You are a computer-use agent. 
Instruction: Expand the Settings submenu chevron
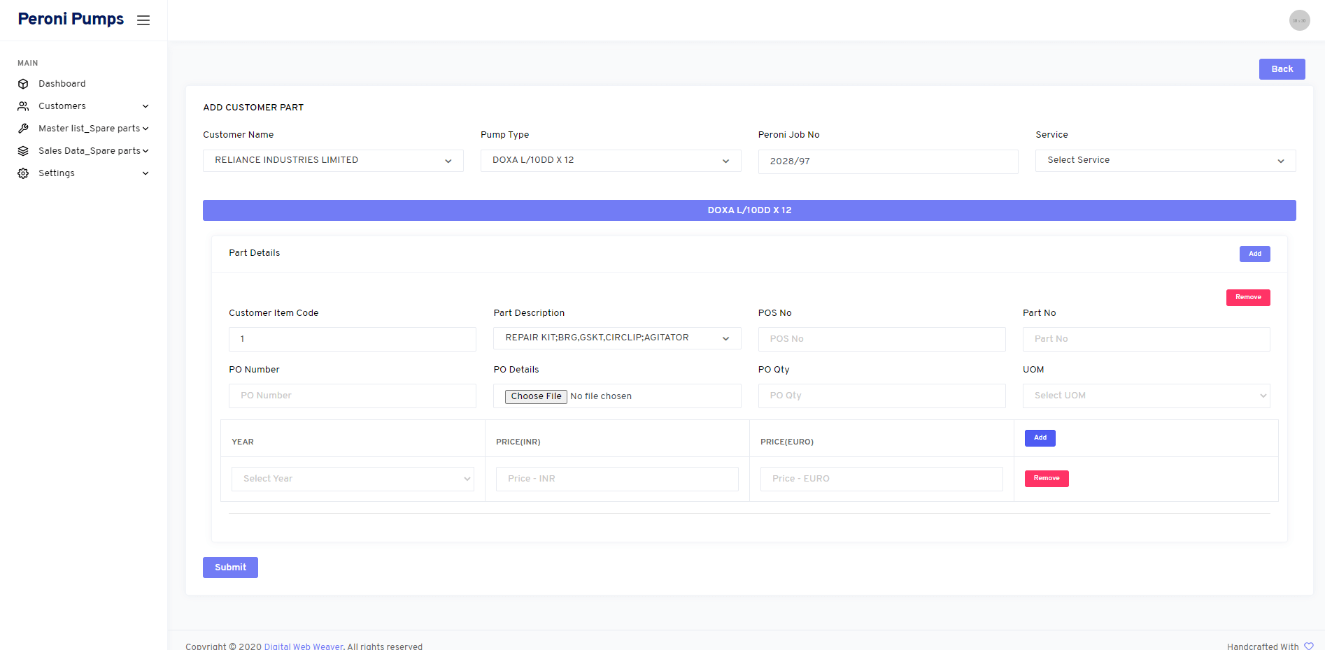146,173
